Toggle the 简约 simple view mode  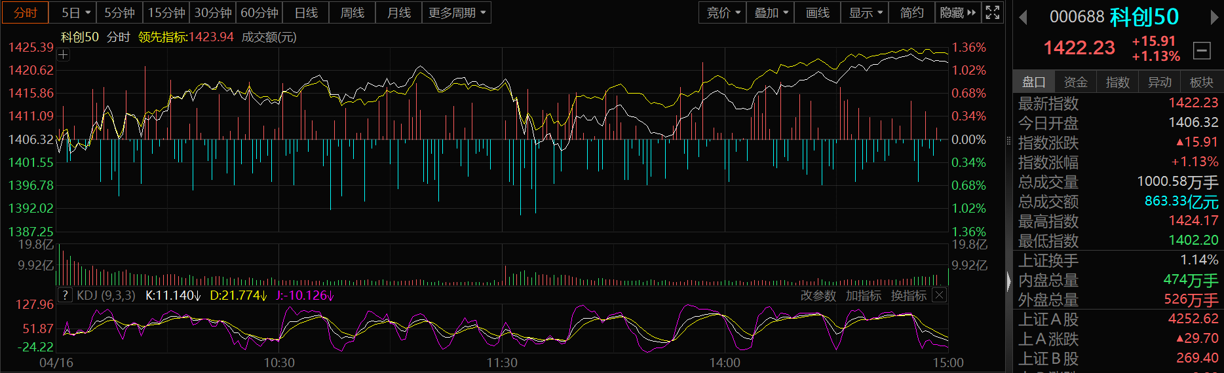pyautogui.click(x=911, y=12)
